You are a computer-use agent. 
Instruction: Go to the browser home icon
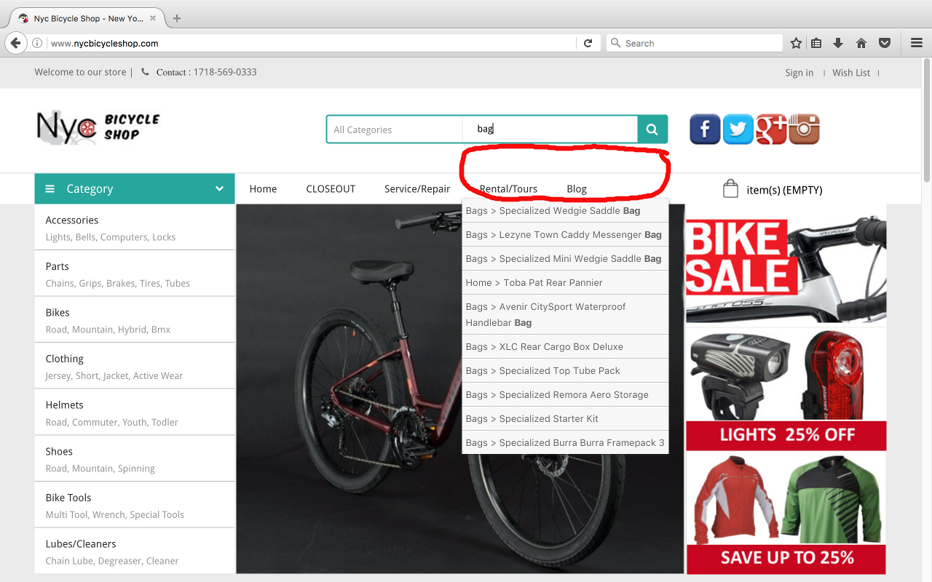tap(861, 44)
